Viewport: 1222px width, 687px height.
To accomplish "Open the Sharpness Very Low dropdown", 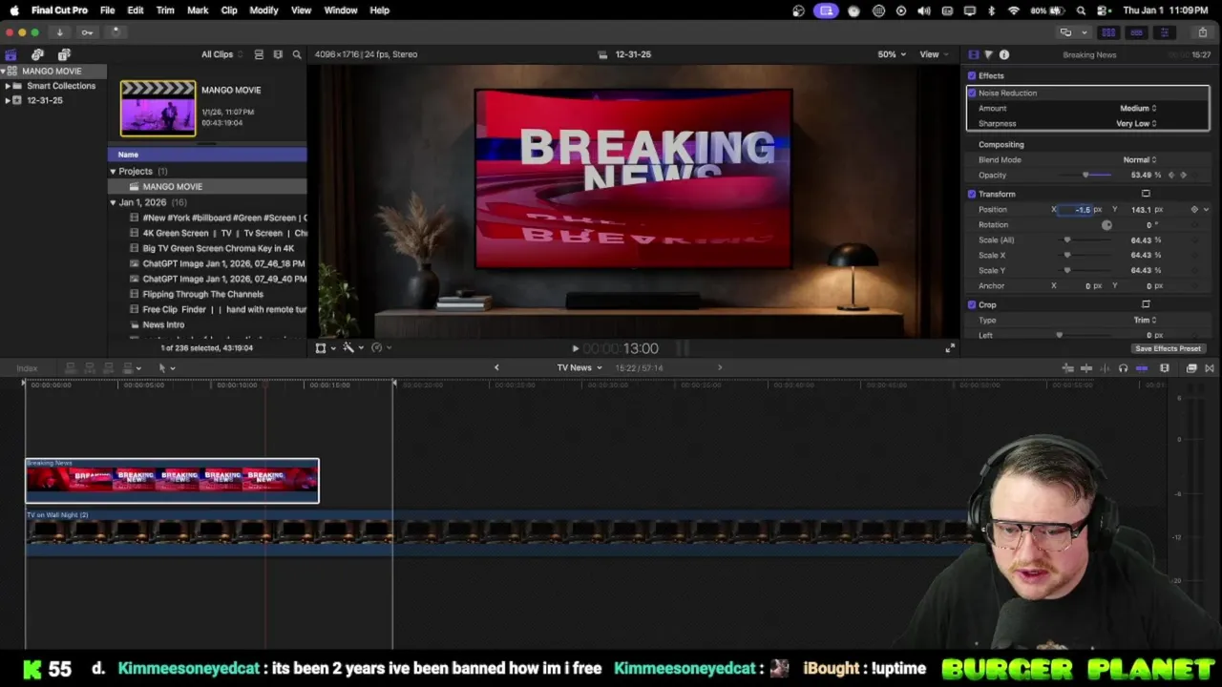I will coord(1136,123).
